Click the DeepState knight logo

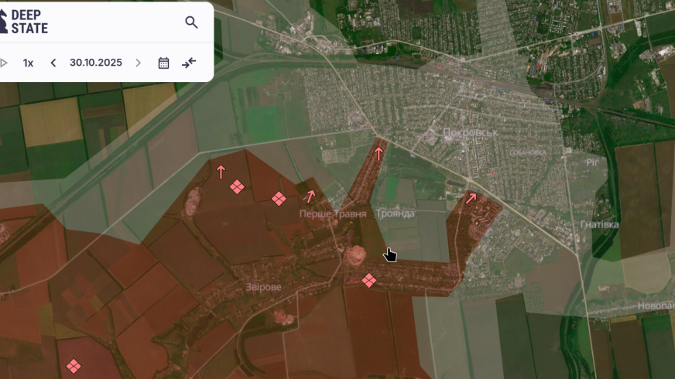tap(4, 22)
